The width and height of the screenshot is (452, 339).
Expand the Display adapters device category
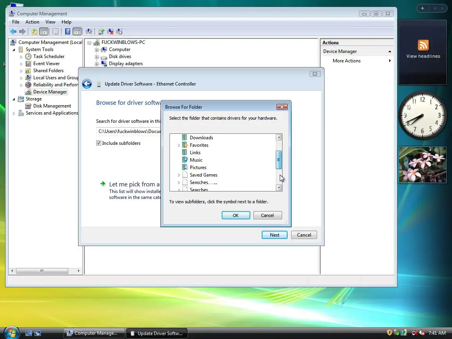tap(97, 64)
